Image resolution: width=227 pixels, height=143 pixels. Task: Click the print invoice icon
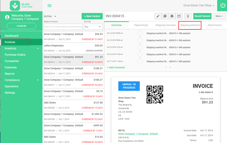coord(172,16)
